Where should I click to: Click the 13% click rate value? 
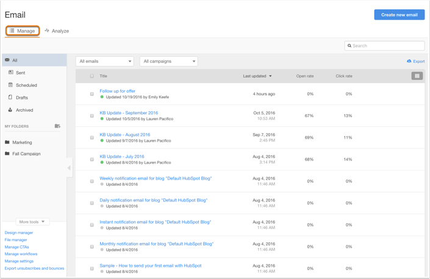coord(348,115)
